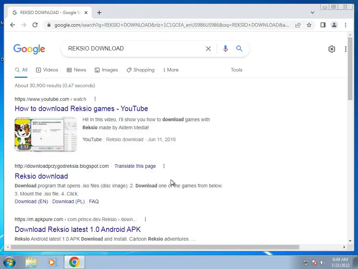The width and height of the screenshot is (358, 269).
Task: Open blogspot result options dots
Action: 164,166
